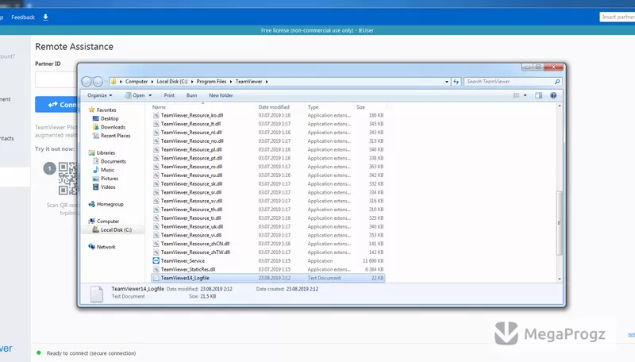Click the scrollbar down arrow in file list

(x=560, y=279)
